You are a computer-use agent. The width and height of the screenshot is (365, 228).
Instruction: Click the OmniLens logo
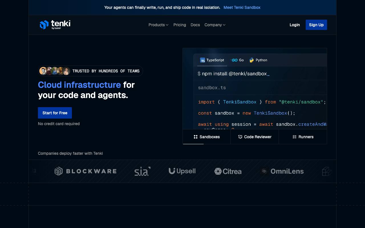click(x=282, y=171)
